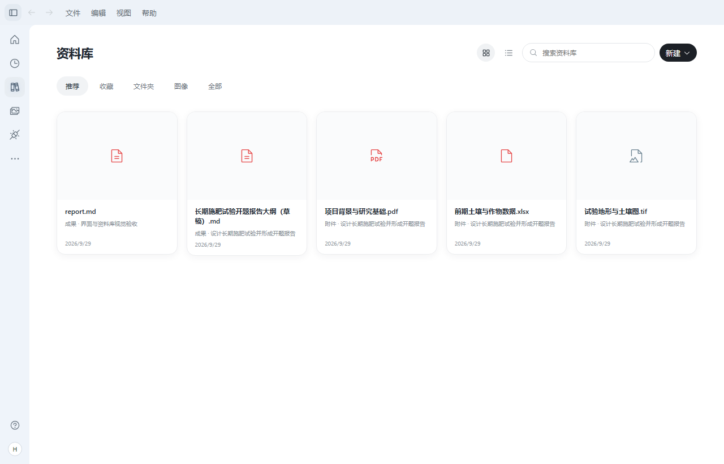Select the 文件夹 tab
Screen dimensions: 724x464
(x=144, y=86)
